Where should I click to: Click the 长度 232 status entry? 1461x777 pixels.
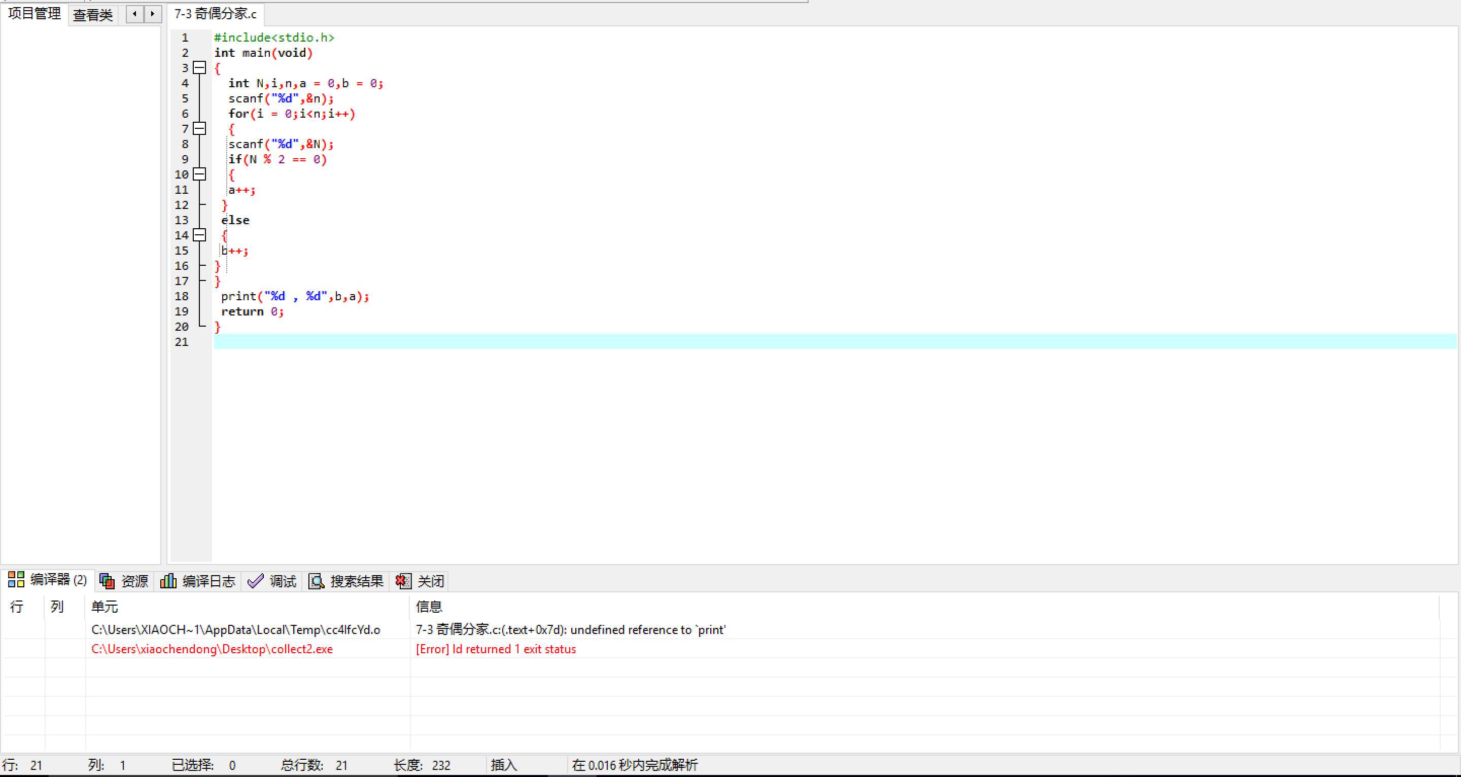click(x=422, y=765)
